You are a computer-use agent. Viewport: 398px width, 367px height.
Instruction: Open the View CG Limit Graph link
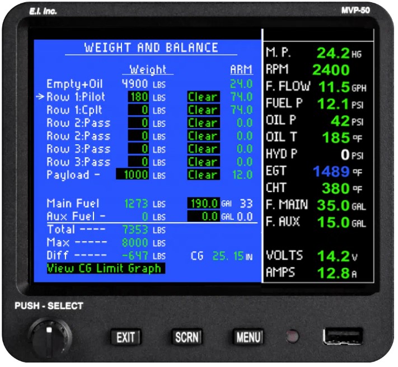tap(105, 269)
